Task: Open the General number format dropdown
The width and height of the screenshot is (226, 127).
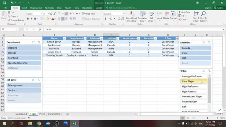Action: 123,14
